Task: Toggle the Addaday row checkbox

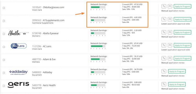Action: (x=4, y=73)
